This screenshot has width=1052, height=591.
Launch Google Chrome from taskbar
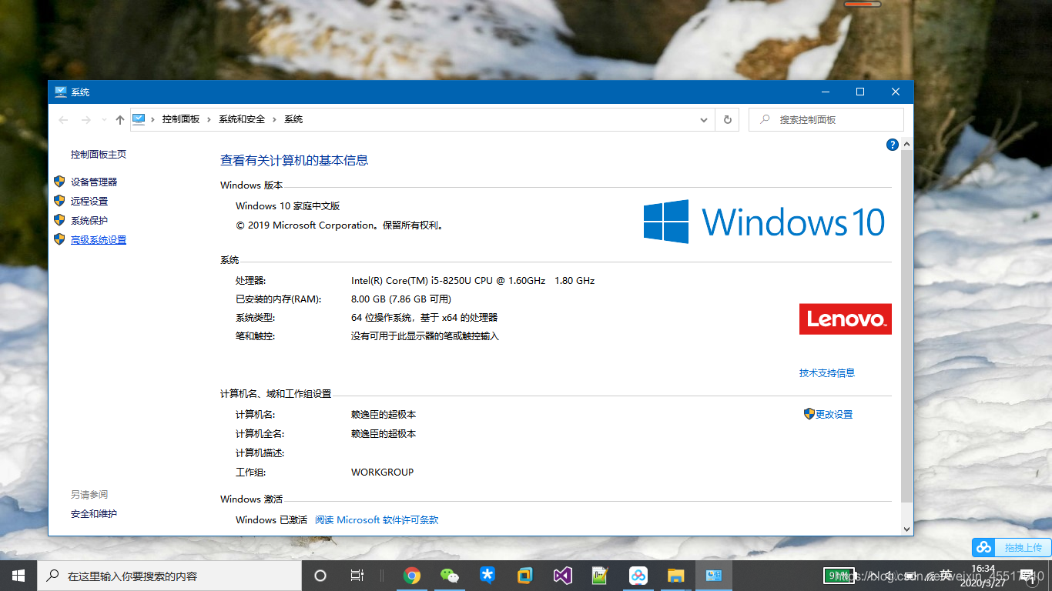pyautogui.click(x=412, y=576)
